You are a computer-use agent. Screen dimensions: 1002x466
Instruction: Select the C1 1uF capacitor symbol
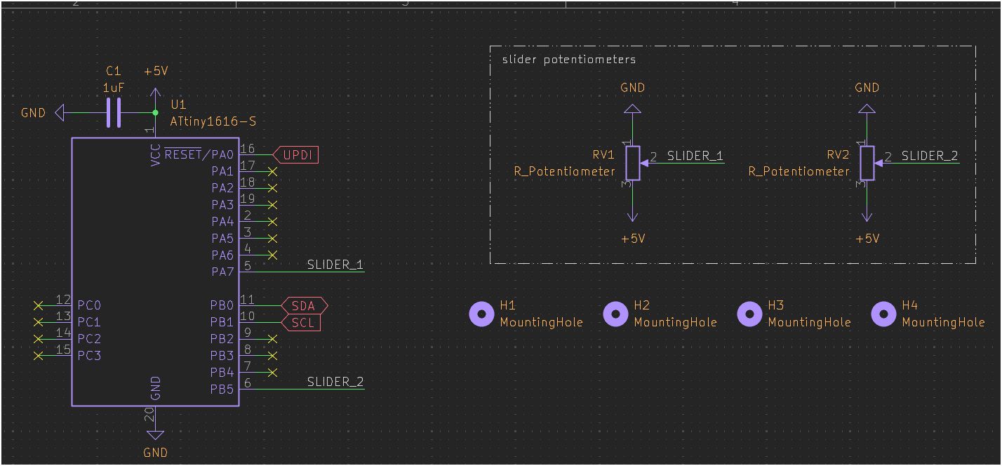tap(114, 112)
